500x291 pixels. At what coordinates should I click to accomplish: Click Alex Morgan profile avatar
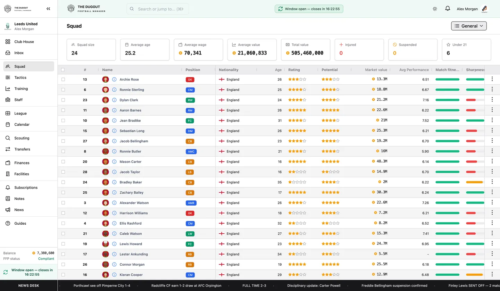[484, 9]
